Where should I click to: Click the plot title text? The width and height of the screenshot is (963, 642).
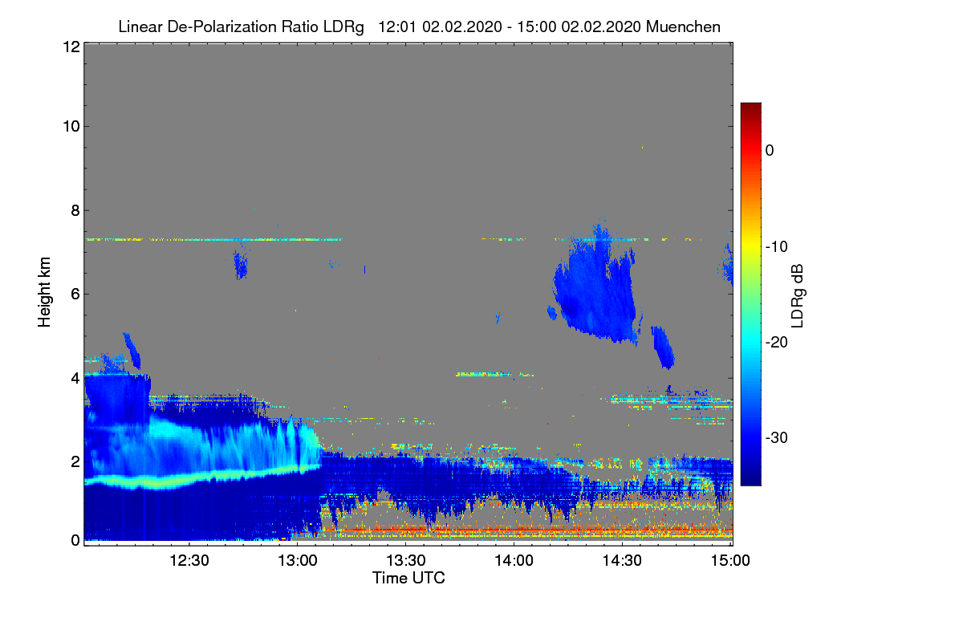click(419, 26)
